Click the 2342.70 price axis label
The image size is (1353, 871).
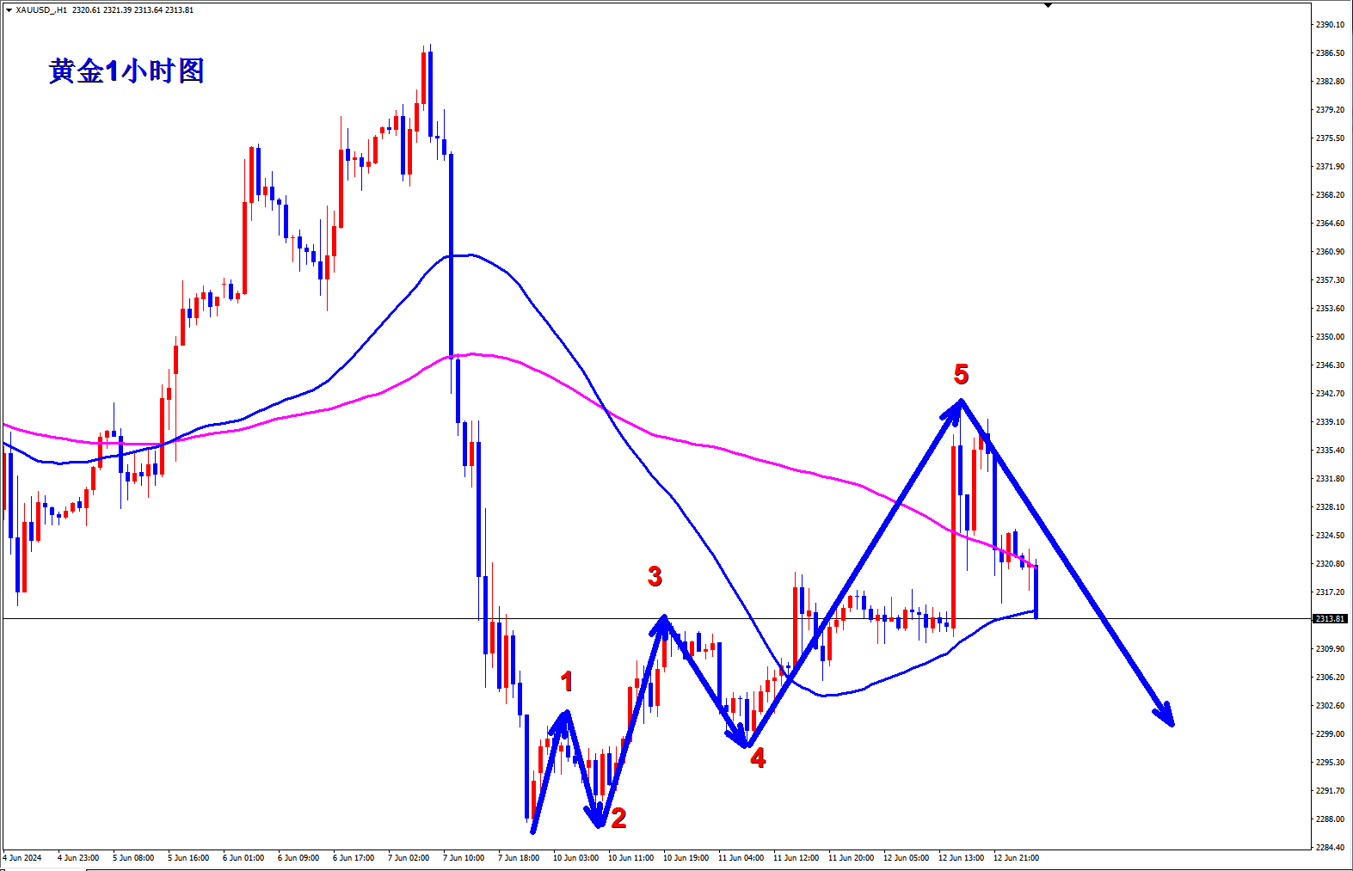tap(1330, 394)
